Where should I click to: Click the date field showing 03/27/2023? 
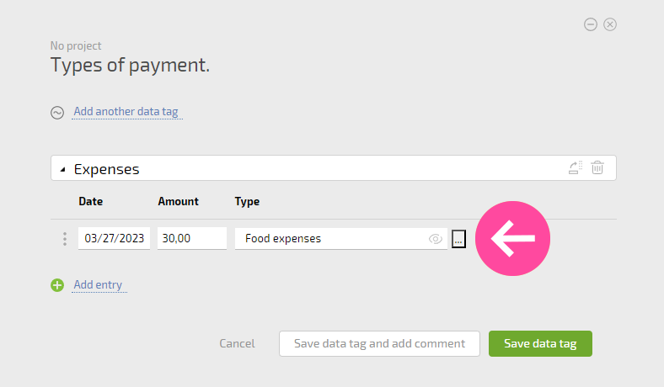[x=114, y=239]
